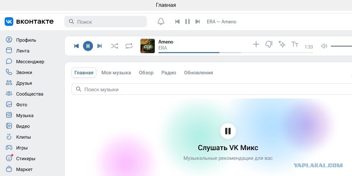The width and height of the screenshot is (352, 176).
Task: Go to previous track in player panel
Action: (x=77, y=46)
